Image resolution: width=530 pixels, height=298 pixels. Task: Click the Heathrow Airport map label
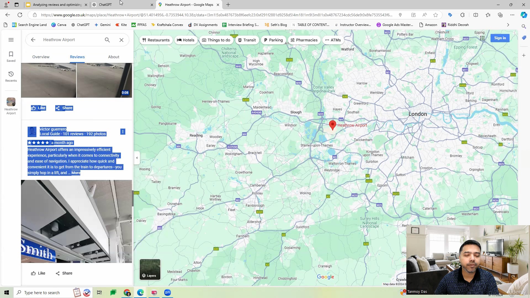coord(352,125)
